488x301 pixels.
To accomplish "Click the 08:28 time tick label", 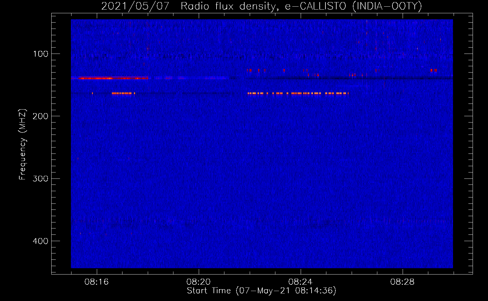I will [402, 282].
